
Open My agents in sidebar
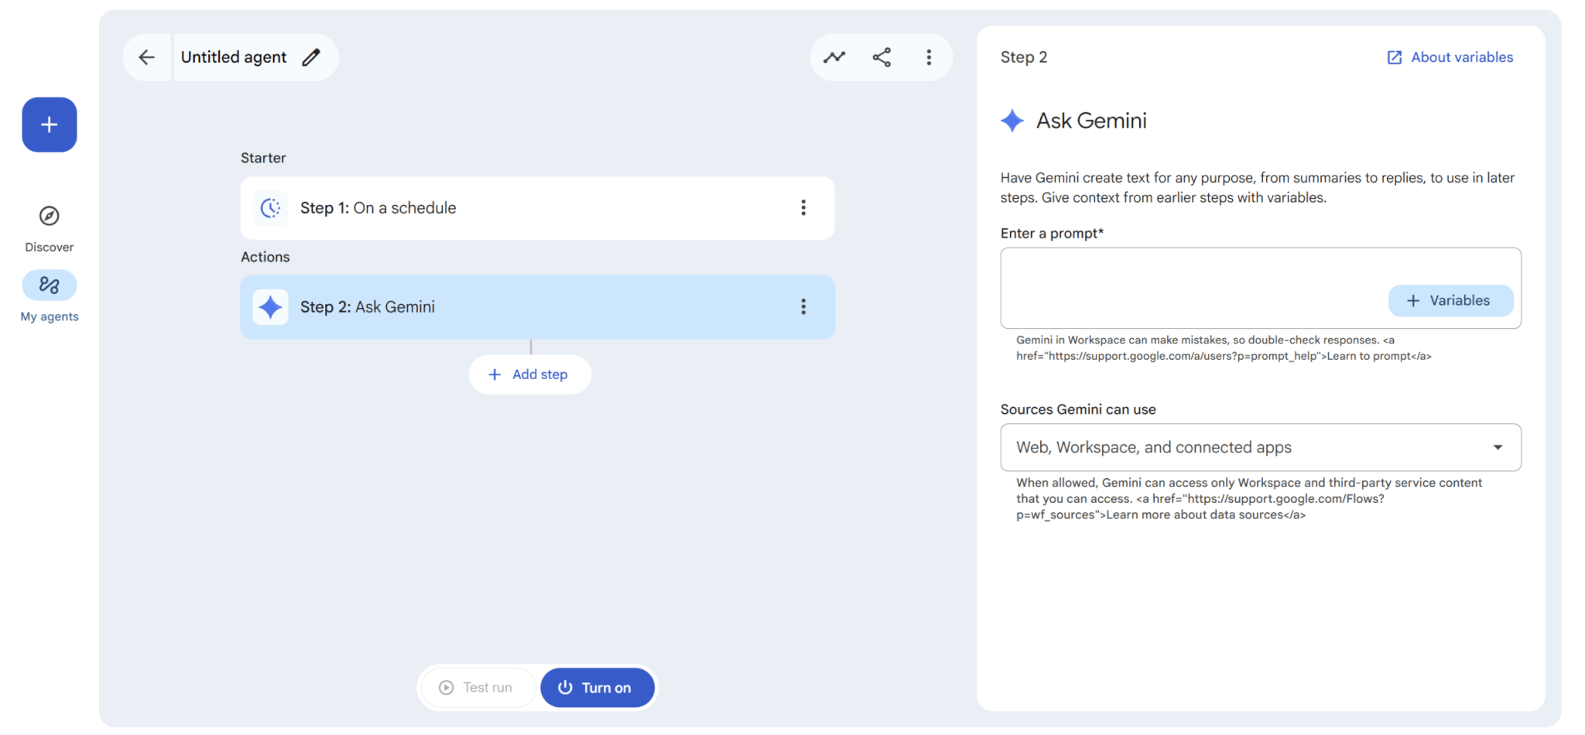(x=49, y=285)
